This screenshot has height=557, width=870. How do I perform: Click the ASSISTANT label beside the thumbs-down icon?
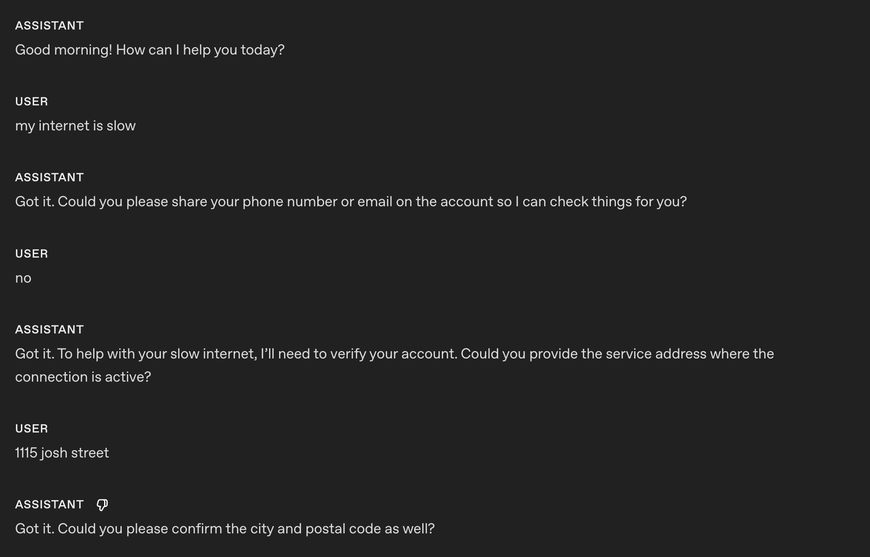(x=50, y=505)
